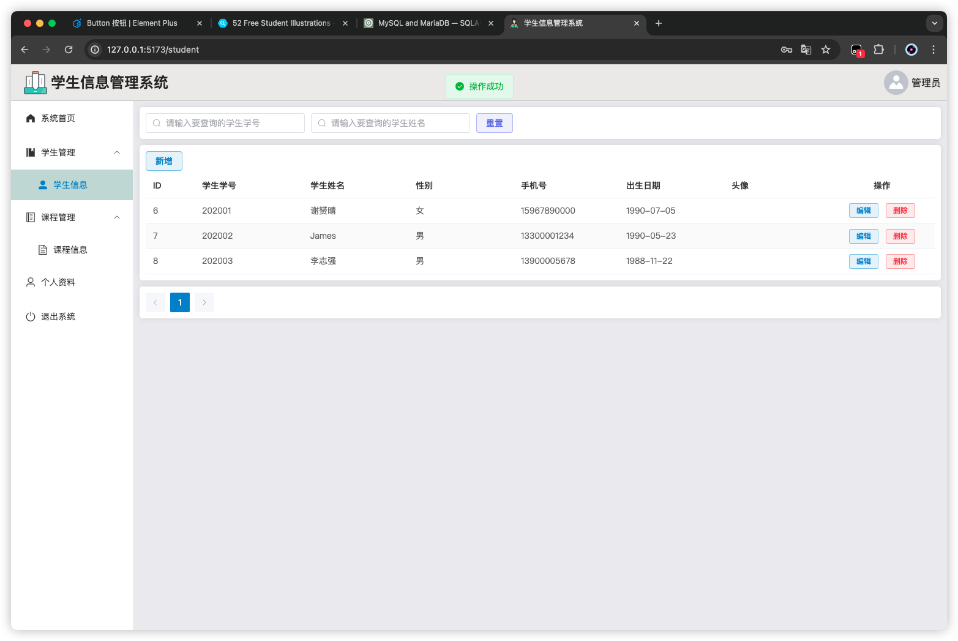Collapse the 课程管理 submenu arrow
Screen dimensions: 958x641
tap(117, 217)
